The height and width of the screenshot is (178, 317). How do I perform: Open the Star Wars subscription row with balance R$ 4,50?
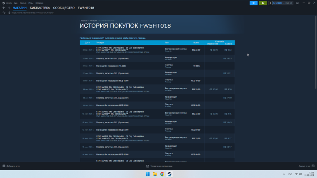[x=157, y=89]
